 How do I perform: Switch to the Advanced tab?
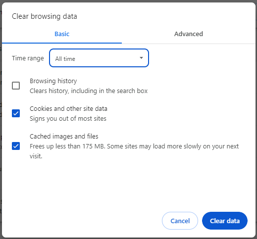tap(189, 34)
